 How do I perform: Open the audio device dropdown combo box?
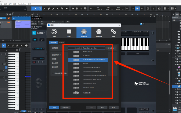pos(86,48)
